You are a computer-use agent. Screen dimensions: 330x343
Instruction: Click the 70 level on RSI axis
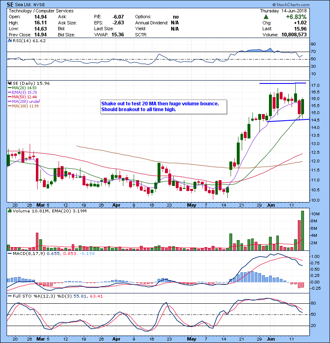313,52
